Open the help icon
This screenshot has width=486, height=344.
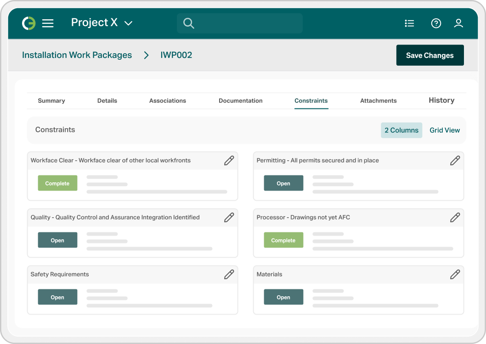click(x=435, y=23)
